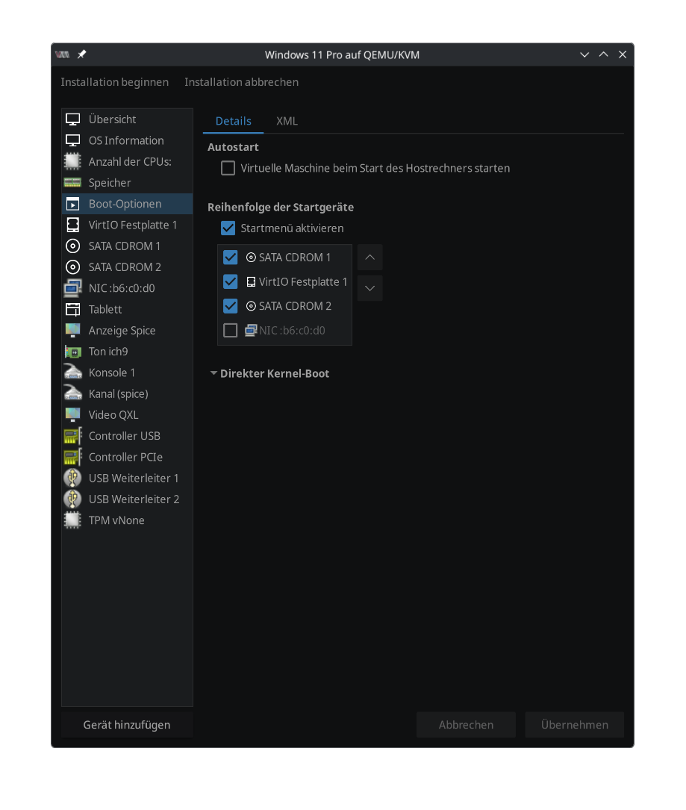The height and width of the screenshot is (810, 686).
Task: Open the TPM vNone chip icon
Action: tap(72, 520)
